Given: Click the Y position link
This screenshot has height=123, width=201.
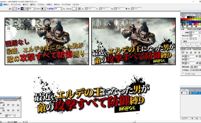Looking at the screenshot, I should pos(97,9).
